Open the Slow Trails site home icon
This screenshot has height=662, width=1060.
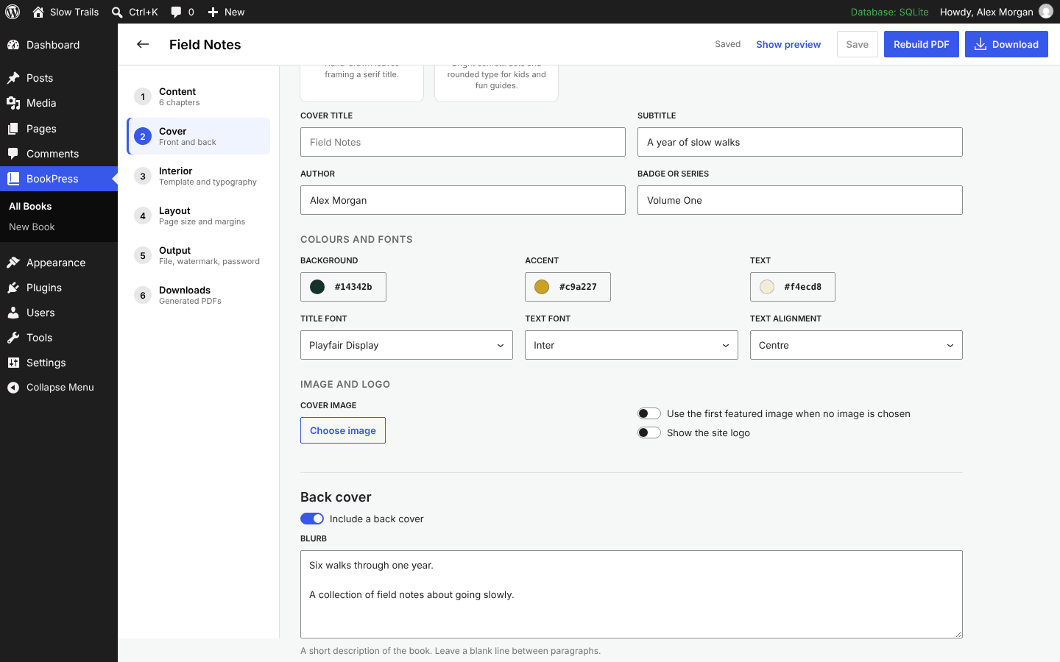point(38,12)
